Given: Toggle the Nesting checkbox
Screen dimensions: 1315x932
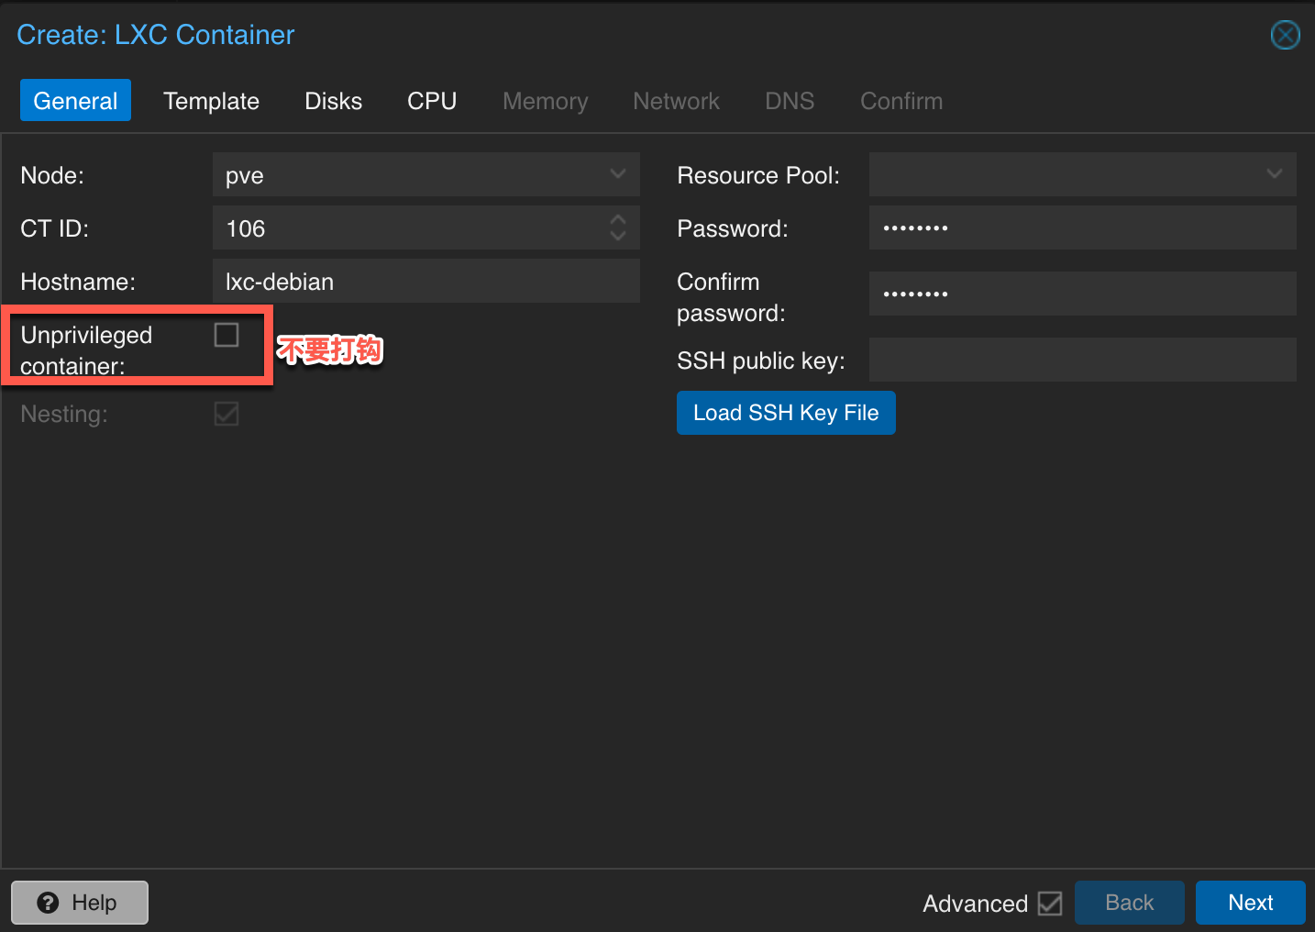Looking at the screenshot, I should 227,414.
